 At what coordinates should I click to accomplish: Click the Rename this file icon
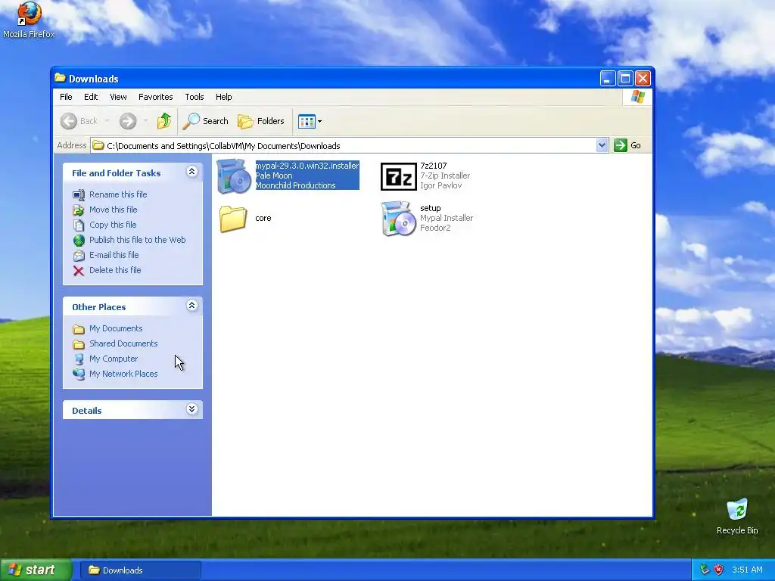coord(79,195)
